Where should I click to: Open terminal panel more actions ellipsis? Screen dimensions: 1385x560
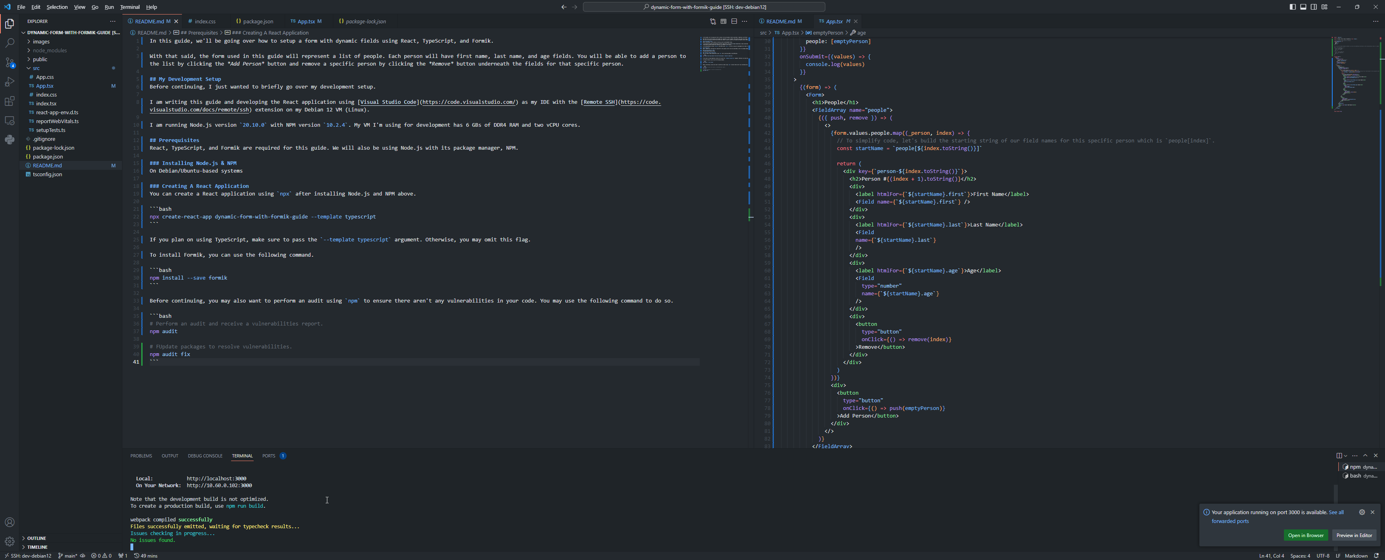(x=1355, y=456)
